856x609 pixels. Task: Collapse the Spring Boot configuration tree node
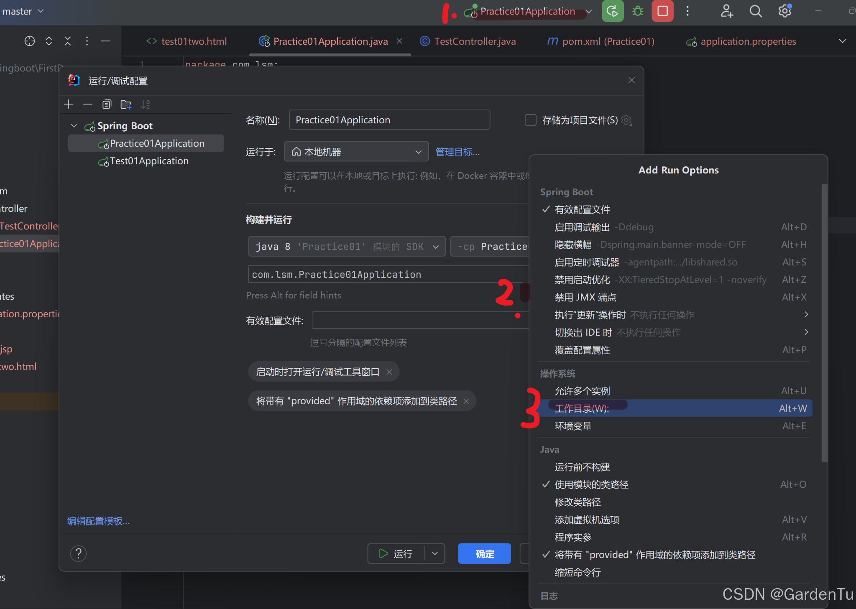coord(74,126)
